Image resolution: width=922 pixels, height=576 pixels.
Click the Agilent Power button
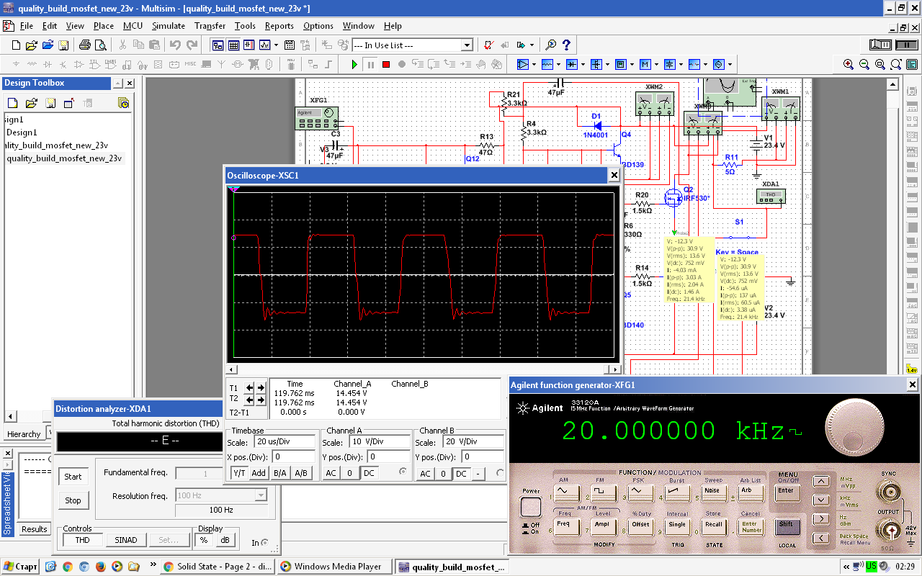tap(531, 507)
